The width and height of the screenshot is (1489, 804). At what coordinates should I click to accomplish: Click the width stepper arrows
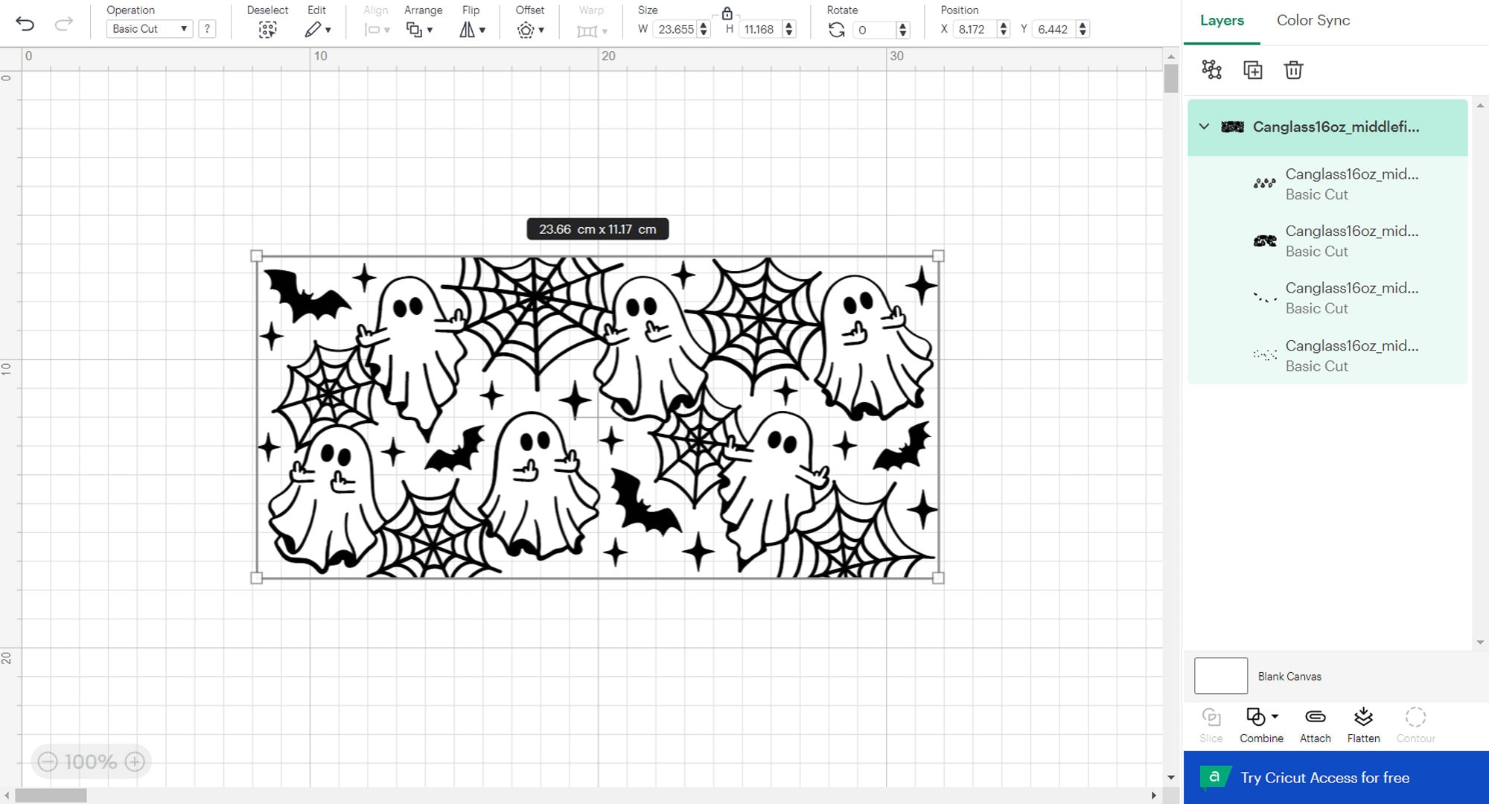pyautogui.click(x=704, y=29)
